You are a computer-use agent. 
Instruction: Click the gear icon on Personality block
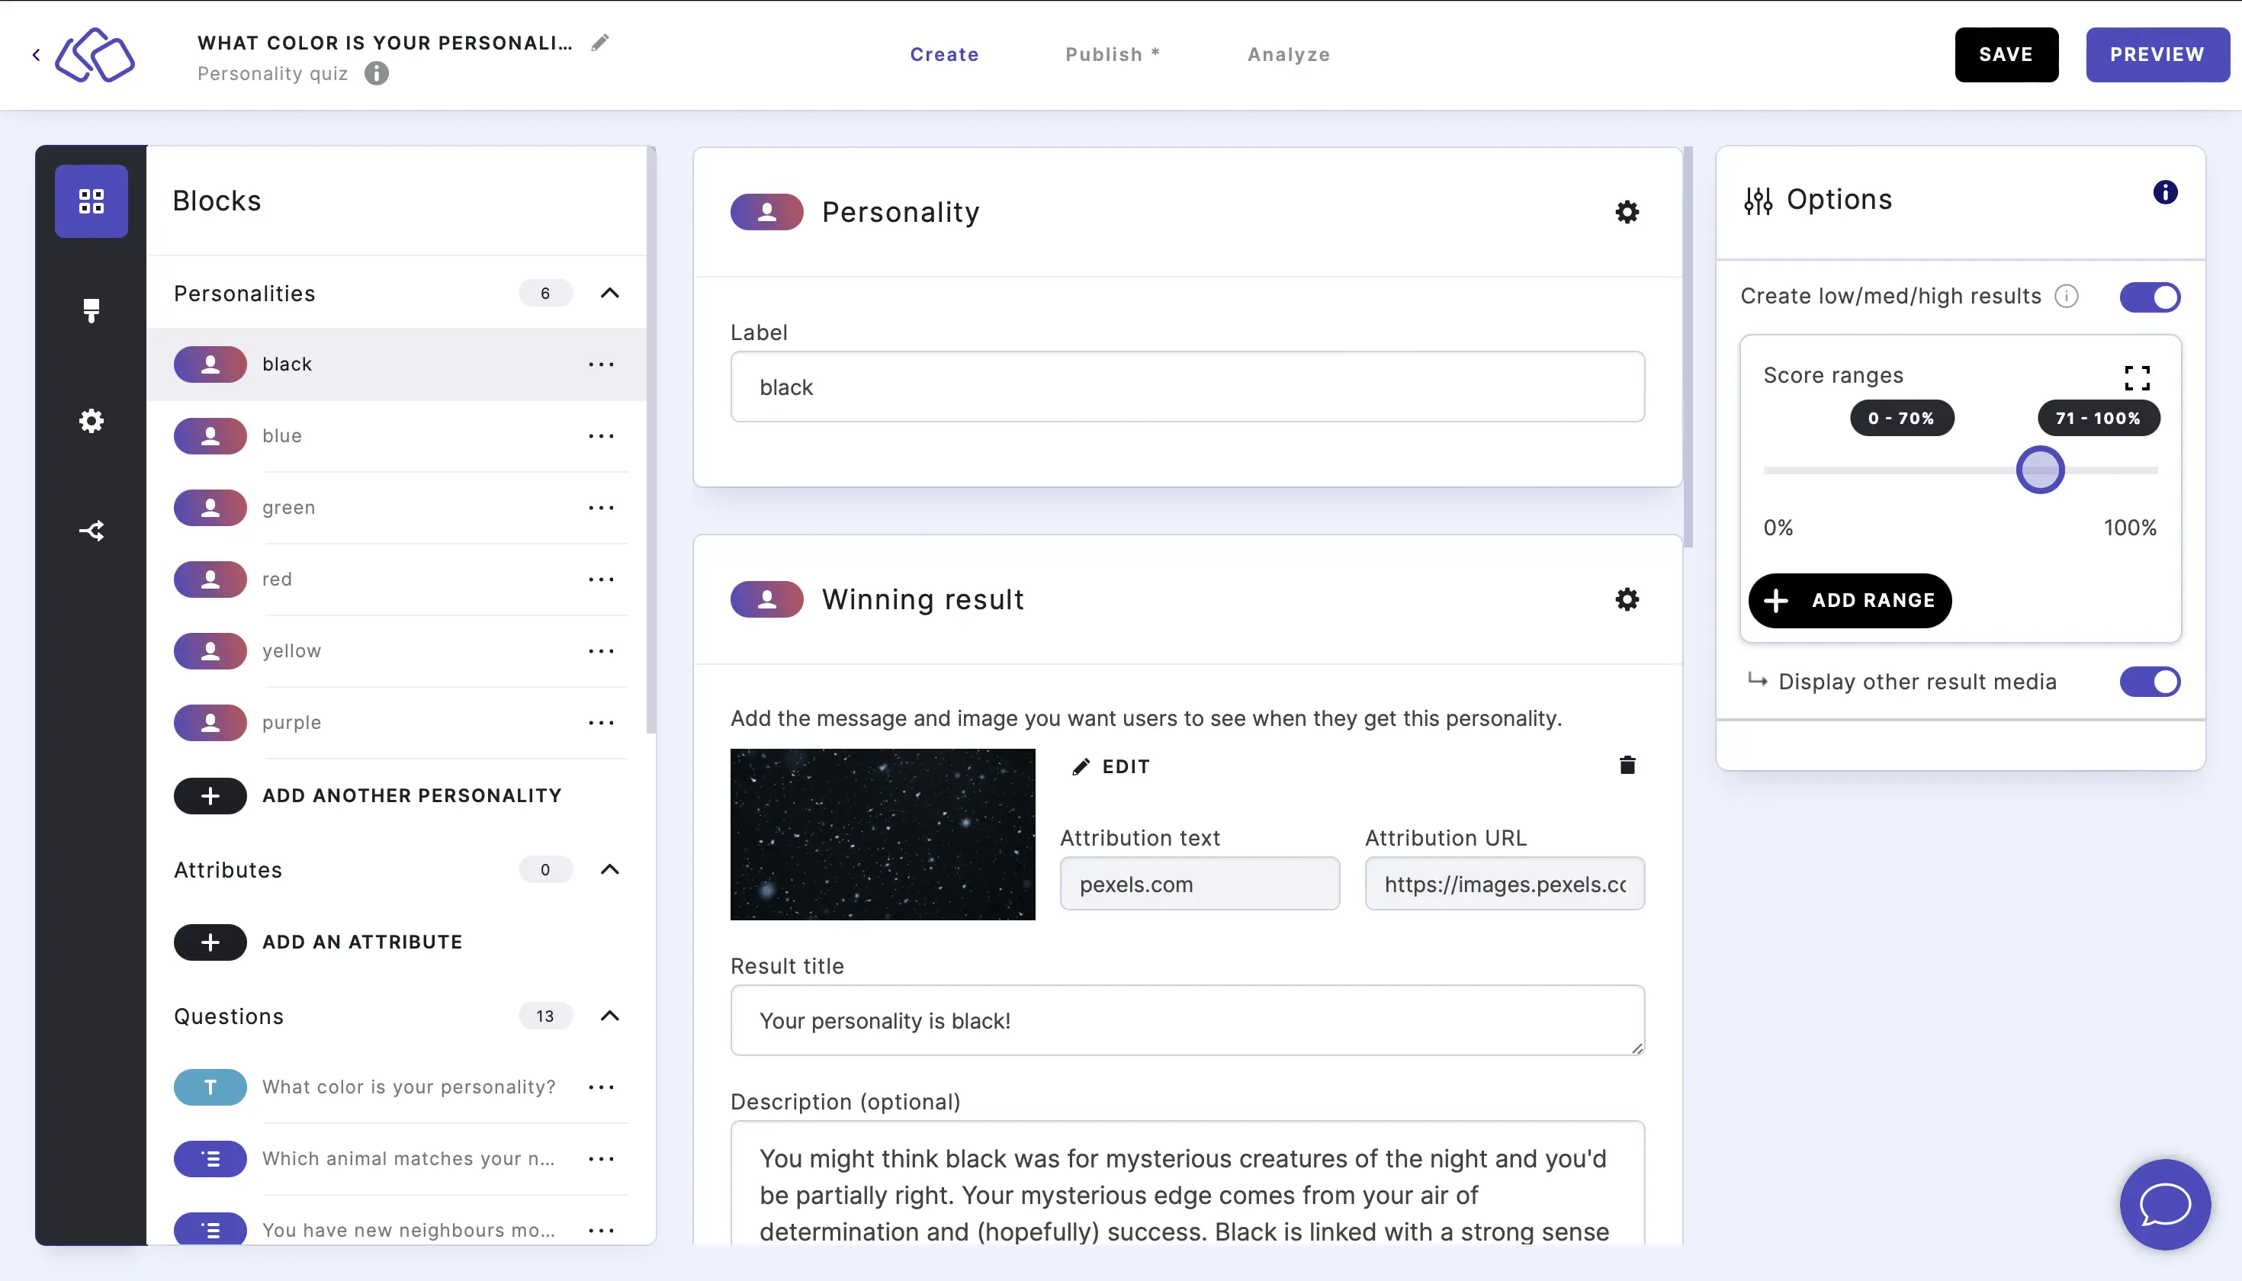(x=1627, y=213)
